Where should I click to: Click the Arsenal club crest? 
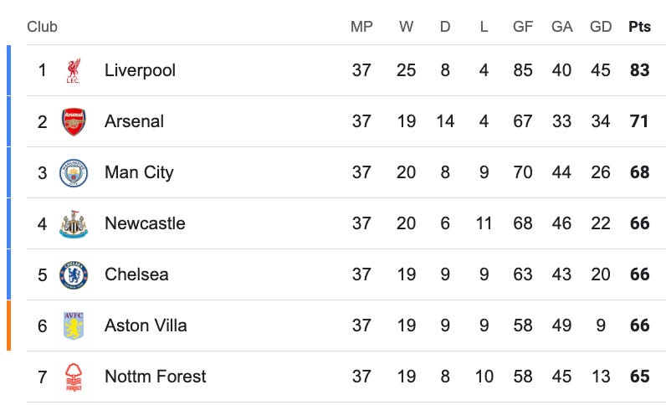[74, 121]
